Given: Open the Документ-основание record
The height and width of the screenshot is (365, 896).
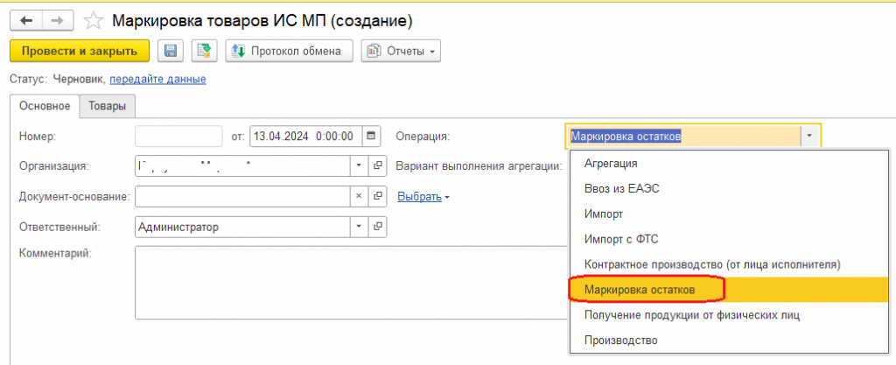Looking at the screenshot, I should (377, 196).
